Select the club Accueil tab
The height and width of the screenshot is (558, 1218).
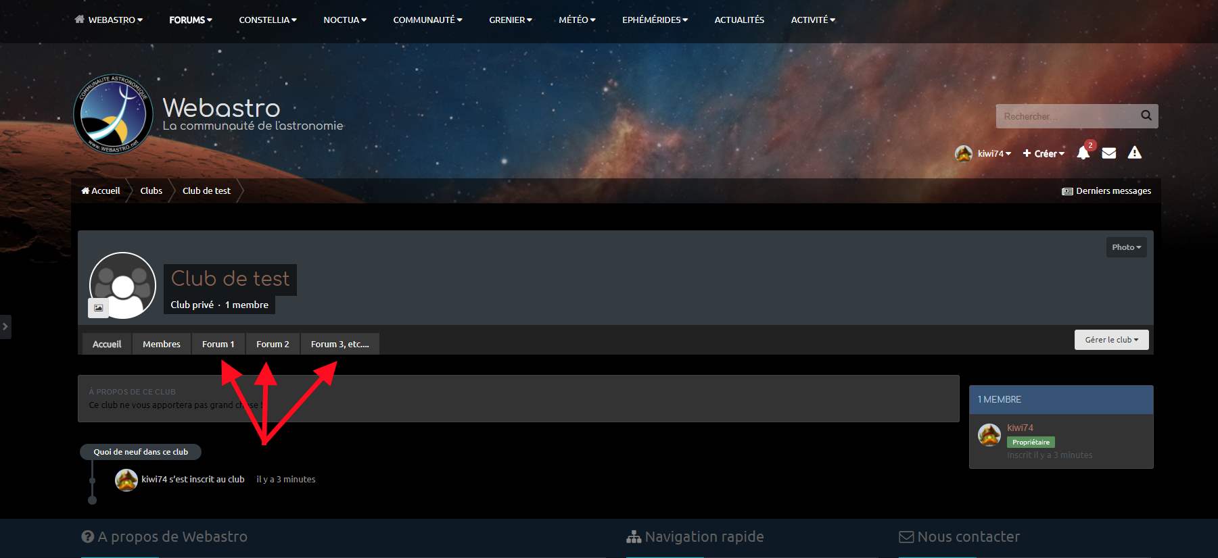tap(107, 344)
